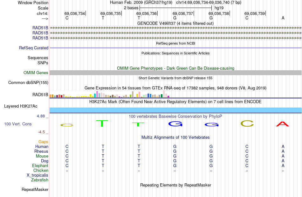
Task: Click the 100 Vert. Cons label
Action: coord(18,124)
